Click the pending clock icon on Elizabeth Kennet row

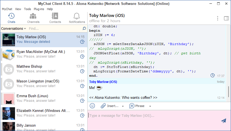click(x=82, y=115)
